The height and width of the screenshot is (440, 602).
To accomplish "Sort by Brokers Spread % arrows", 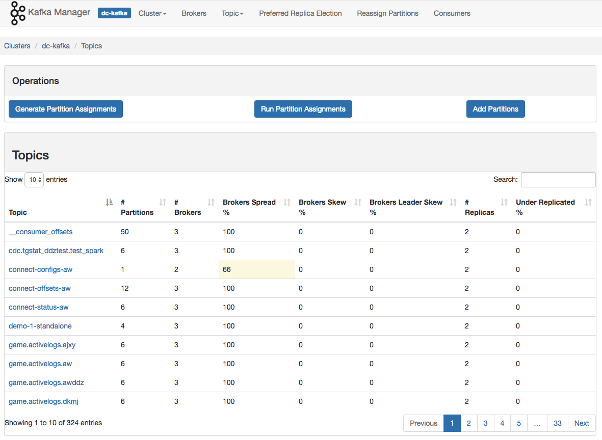I will click(287, 203).
